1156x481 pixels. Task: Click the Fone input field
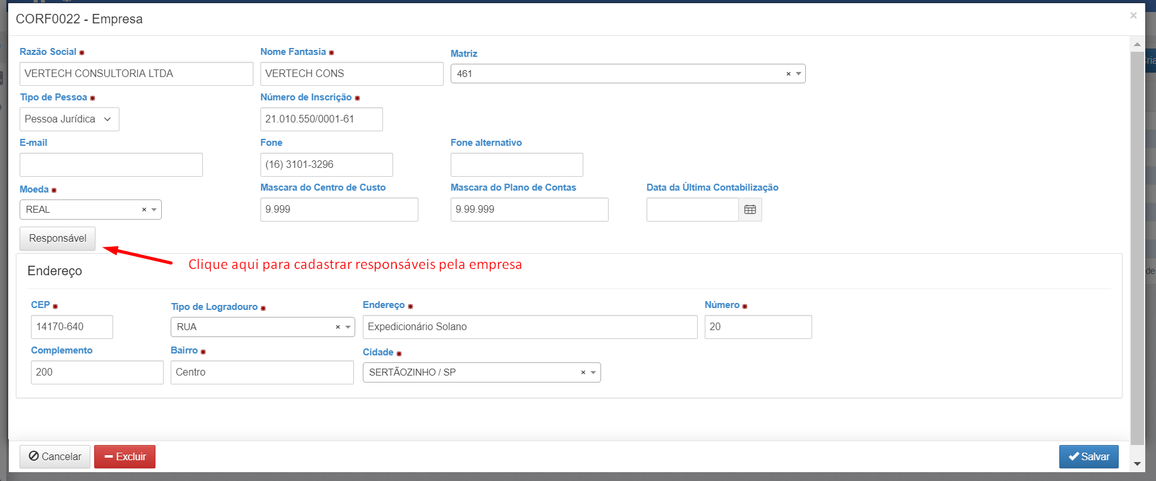[327, 165]
